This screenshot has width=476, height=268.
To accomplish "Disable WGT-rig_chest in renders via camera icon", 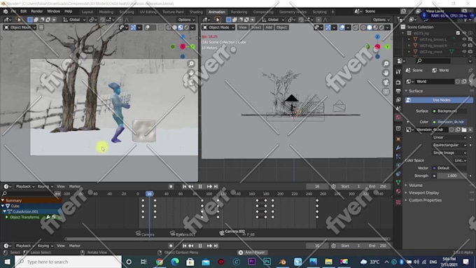I will pos(470,52).
